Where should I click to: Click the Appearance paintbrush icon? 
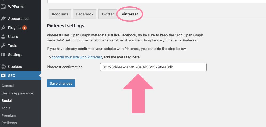pos(3,19)
